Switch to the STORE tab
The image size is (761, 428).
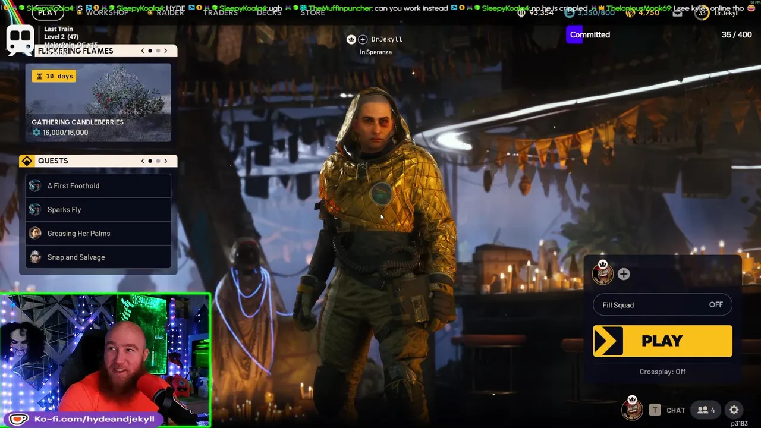point(312,12)
